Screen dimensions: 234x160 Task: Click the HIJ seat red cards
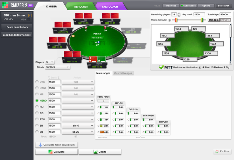pyautogui.click(x=72, y=54)
